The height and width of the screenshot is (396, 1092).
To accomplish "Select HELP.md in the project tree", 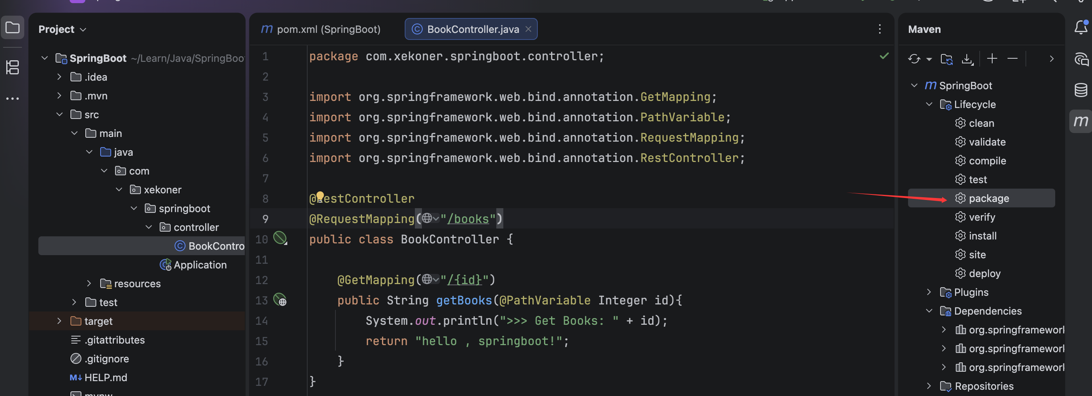I will click(106, 377).
